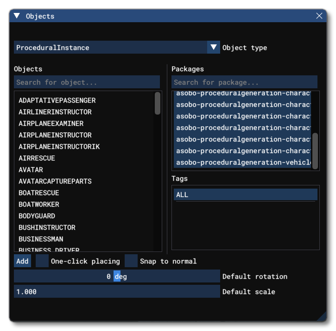Pick the BODYGUARD object
The height and width of the screenshot is (331, 336).
[37, 216]
